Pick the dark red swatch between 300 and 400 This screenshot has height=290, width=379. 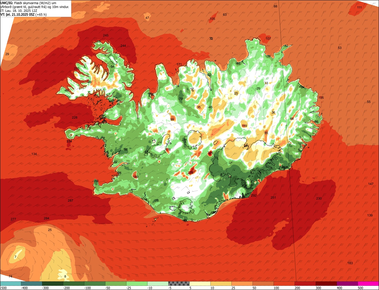pos(326,283)
